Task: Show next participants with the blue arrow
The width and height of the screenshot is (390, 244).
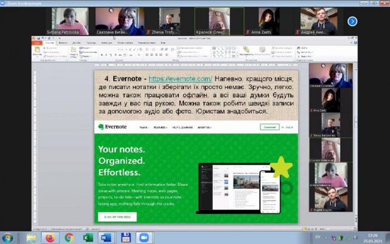Action: pos(352,21)
